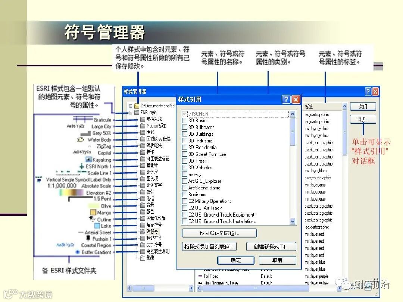Open the 线符号 folder icon

click(x=143, y=232)
